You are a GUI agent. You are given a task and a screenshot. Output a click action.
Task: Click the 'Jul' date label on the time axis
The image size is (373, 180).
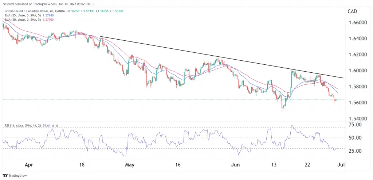341,165
